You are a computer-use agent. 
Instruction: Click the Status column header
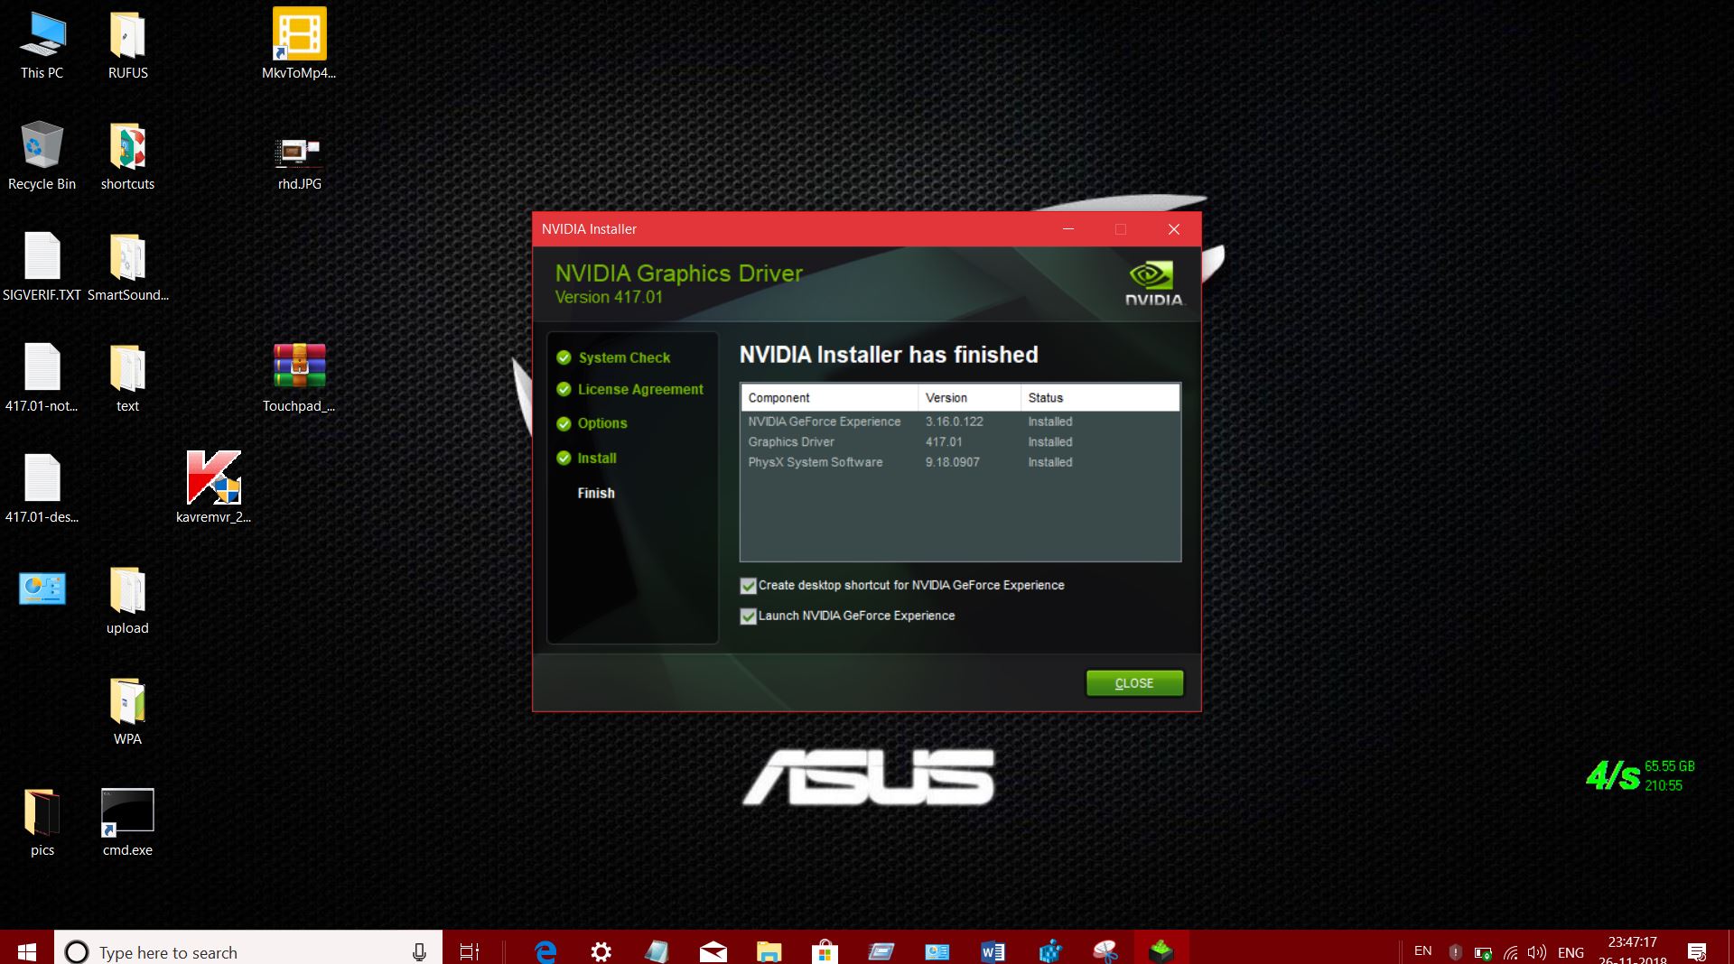tap(1100, 397)
